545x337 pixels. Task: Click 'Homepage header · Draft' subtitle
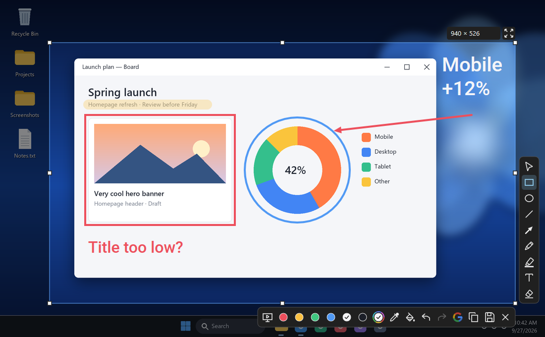click(127, 204)
